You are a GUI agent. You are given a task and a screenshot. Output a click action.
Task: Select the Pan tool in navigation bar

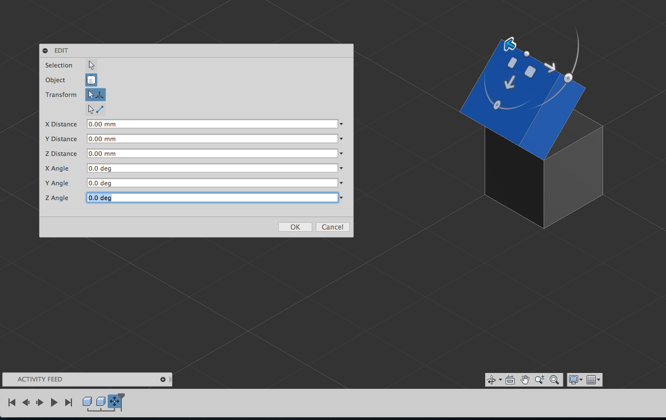coord(525,380)
